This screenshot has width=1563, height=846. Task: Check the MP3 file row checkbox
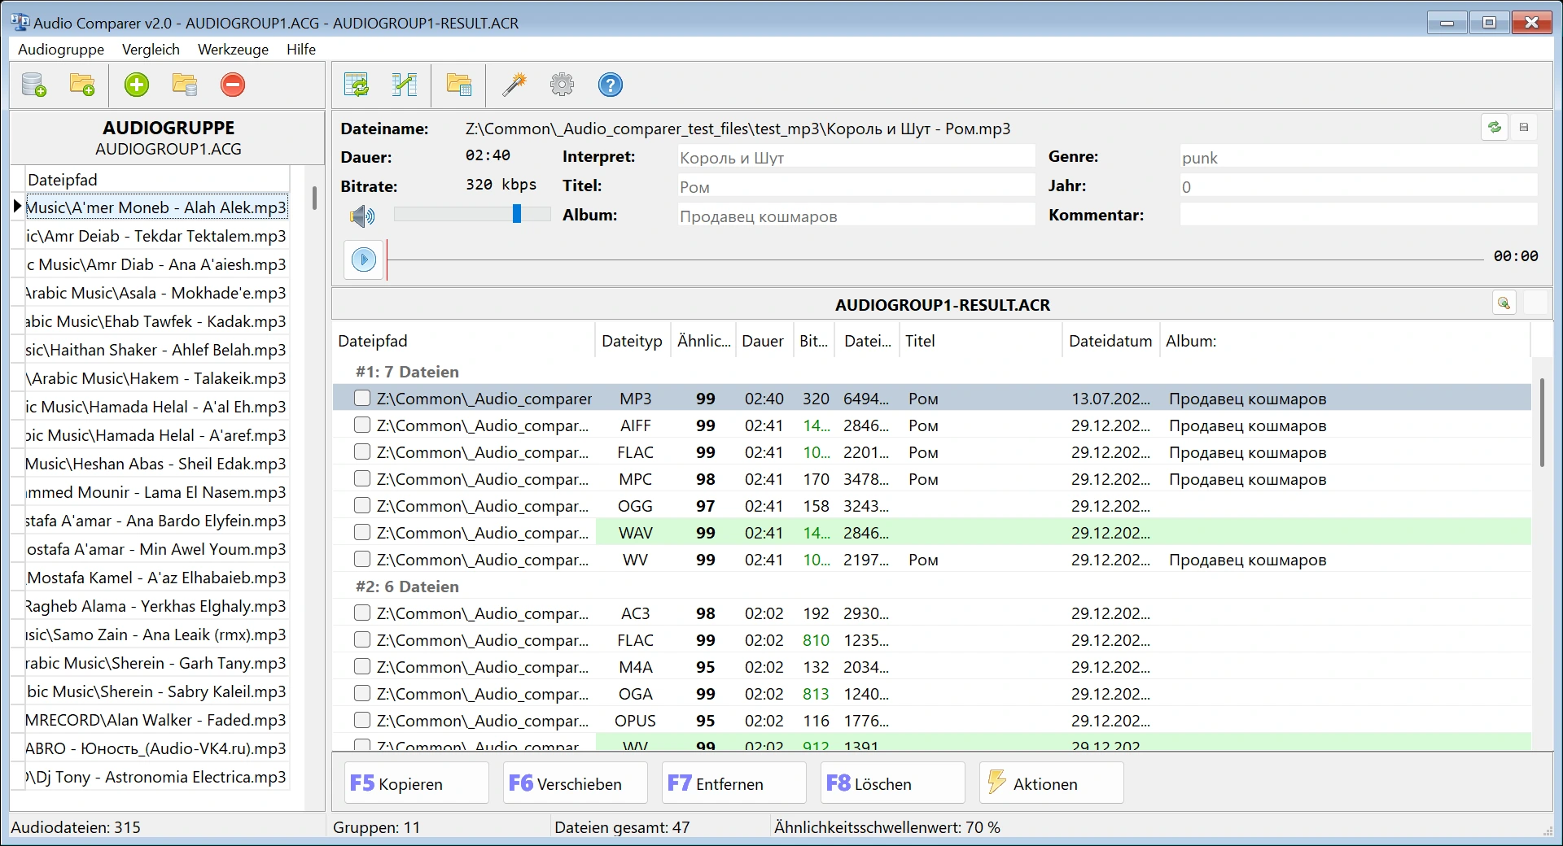click(362, 399)
